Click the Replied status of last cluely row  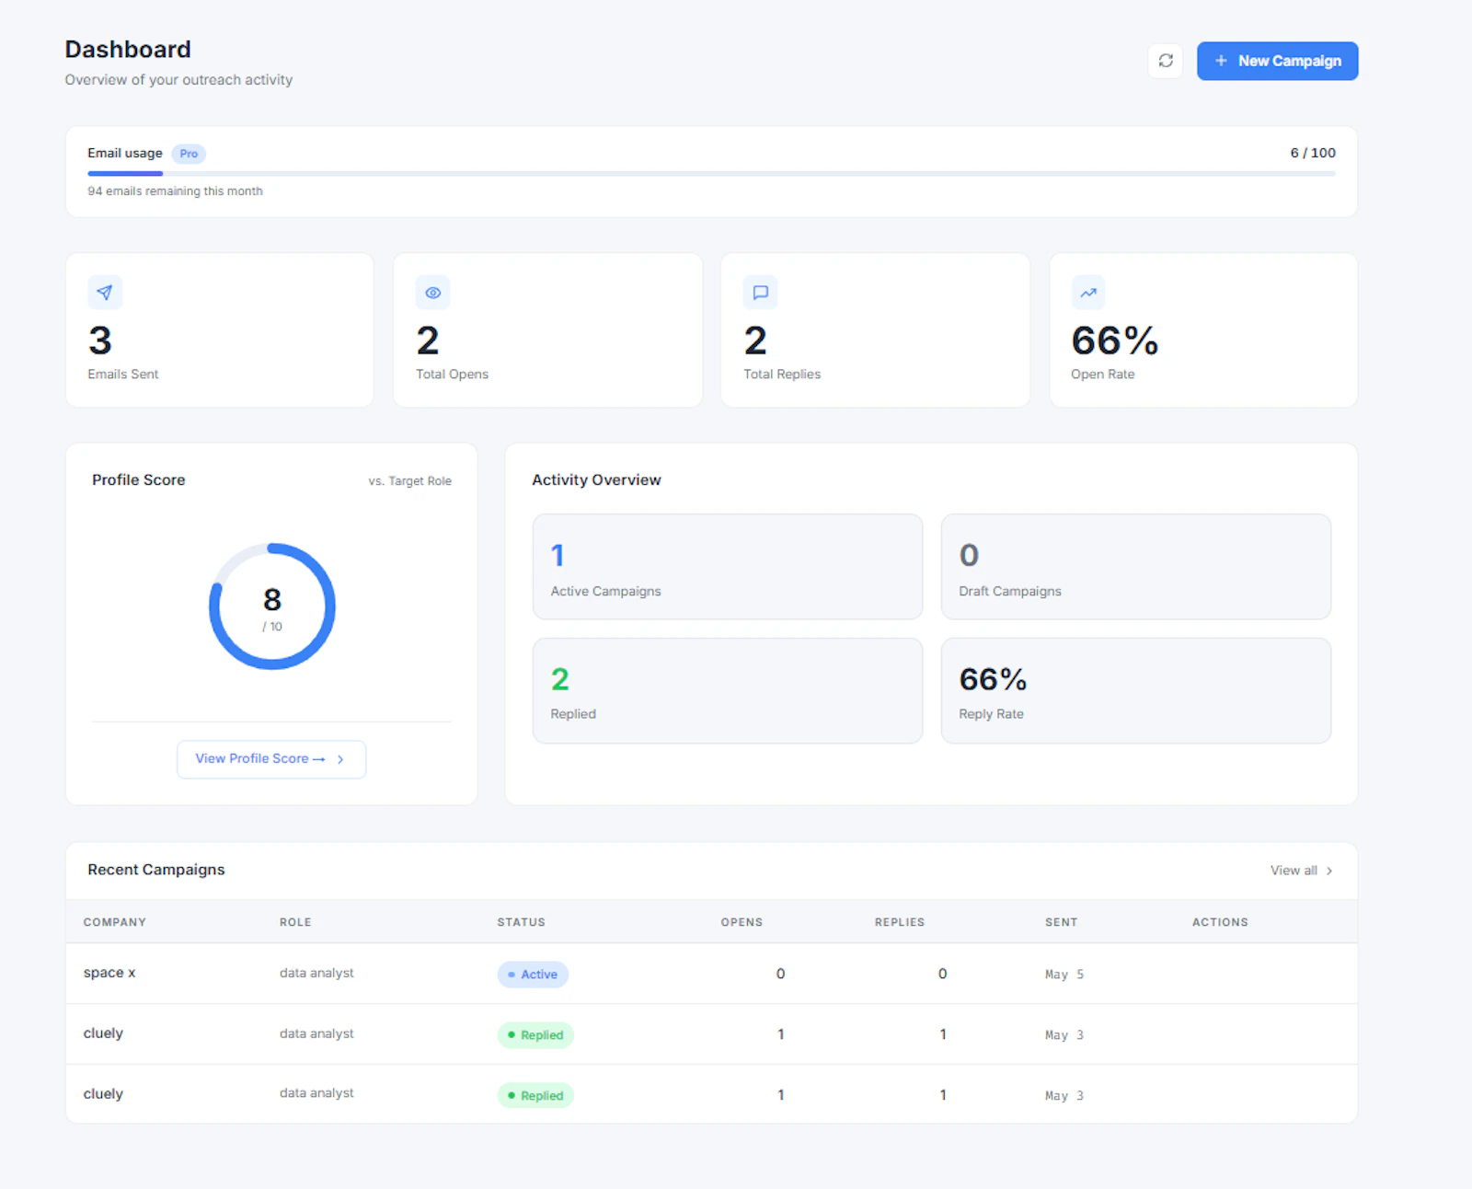[535, 1096]
